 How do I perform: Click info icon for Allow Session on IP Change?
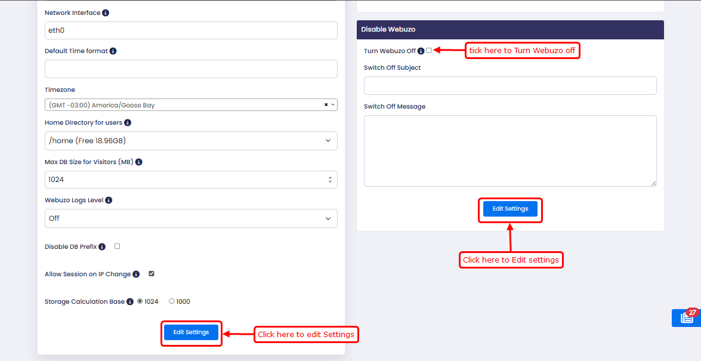pos(136,274)
